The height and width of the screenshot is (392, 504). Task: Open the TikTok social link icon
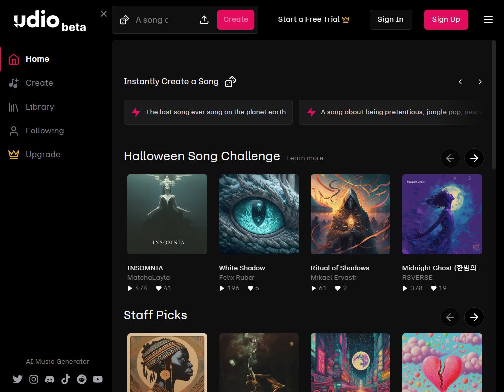pos(66,379)
